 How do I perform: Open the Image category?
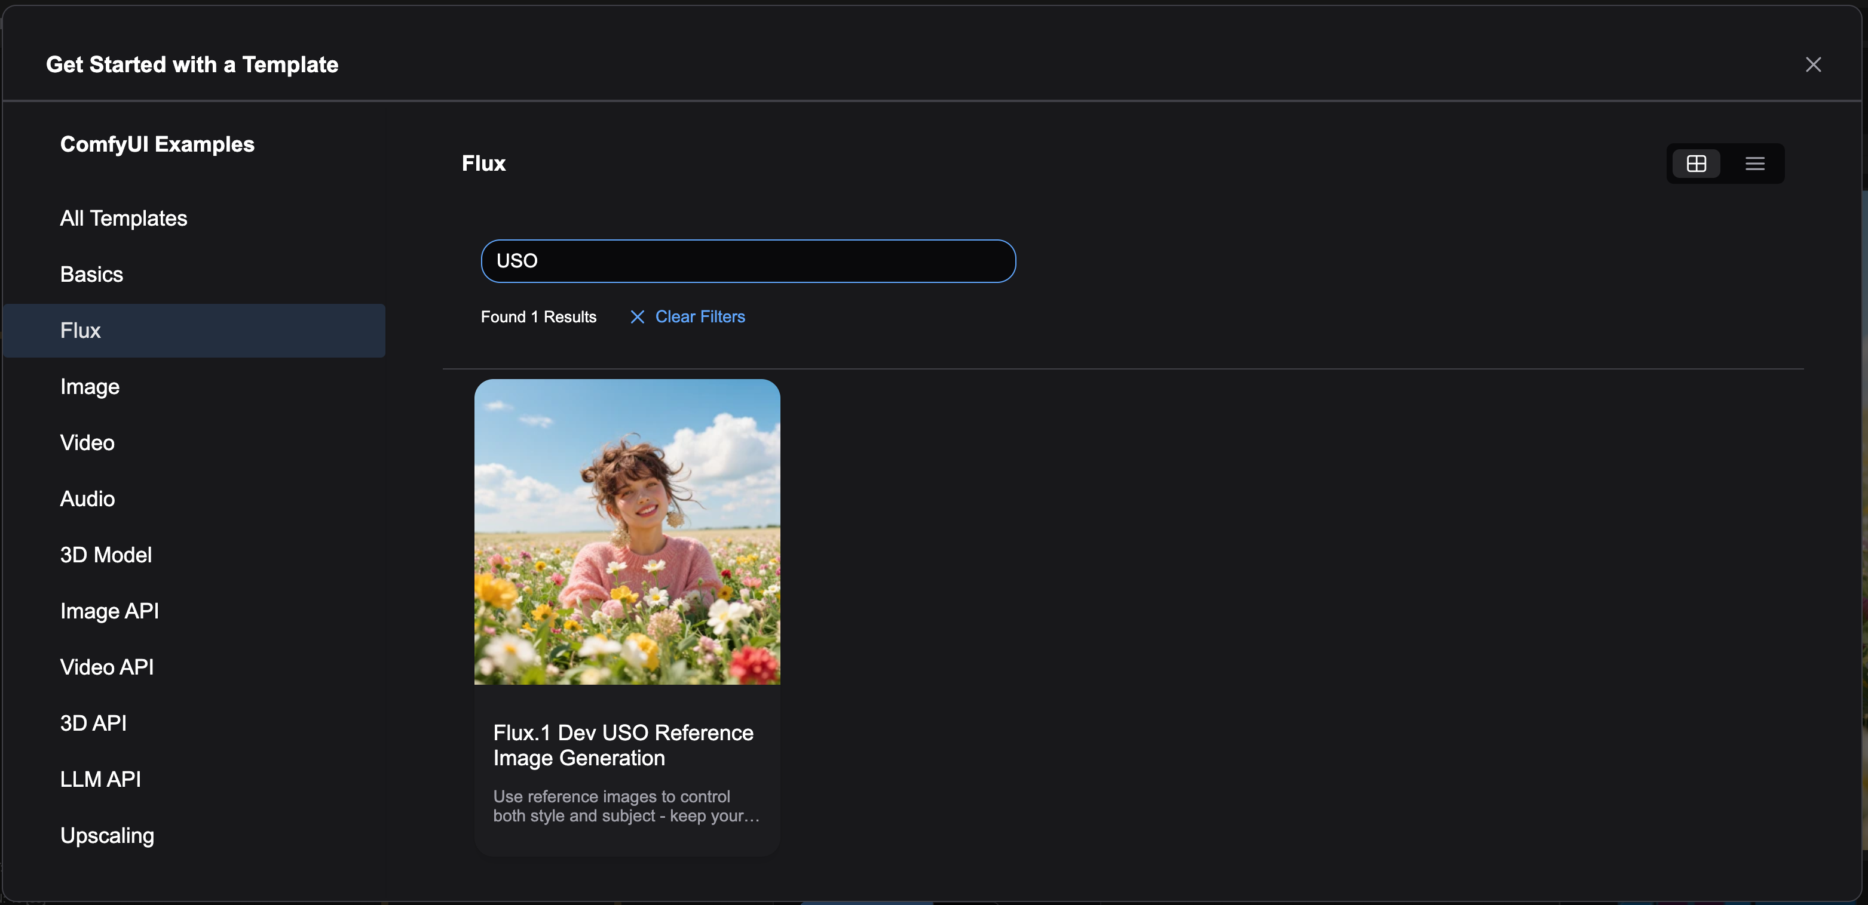tap(90, 386)
